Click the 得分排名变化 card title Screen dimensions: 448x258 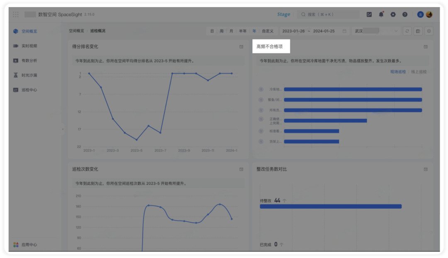[85, 46]
